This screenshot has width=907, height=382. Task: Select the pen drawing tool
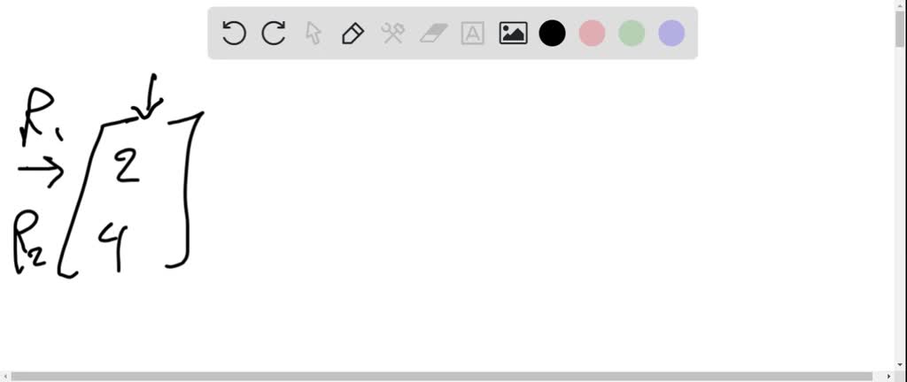pyautogui.click(x=353, y=34)
